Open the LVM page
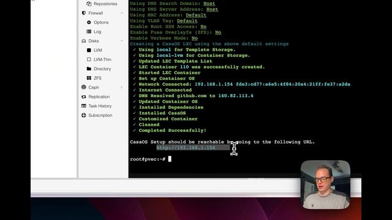Viewport: 392px width, 220px height. tap(98, 50)
